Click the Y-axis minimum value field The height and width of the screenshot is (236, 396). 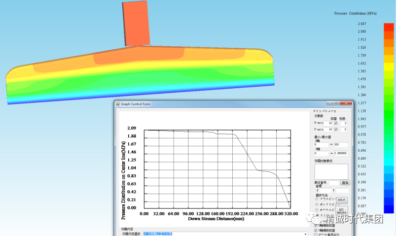click(x=321, y=153)
